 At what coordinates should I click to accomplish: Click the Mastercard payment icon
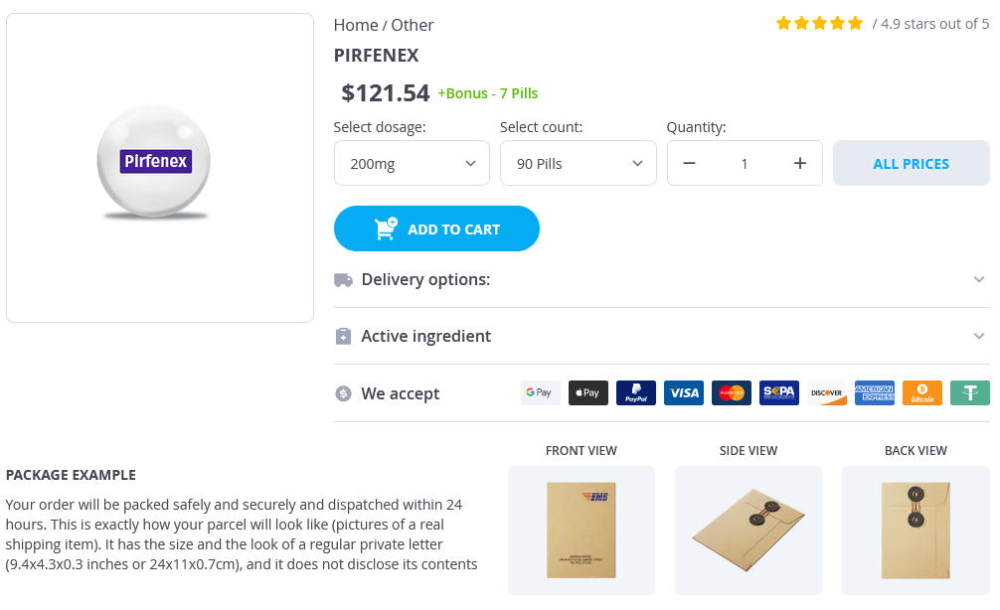coord(732,393)
